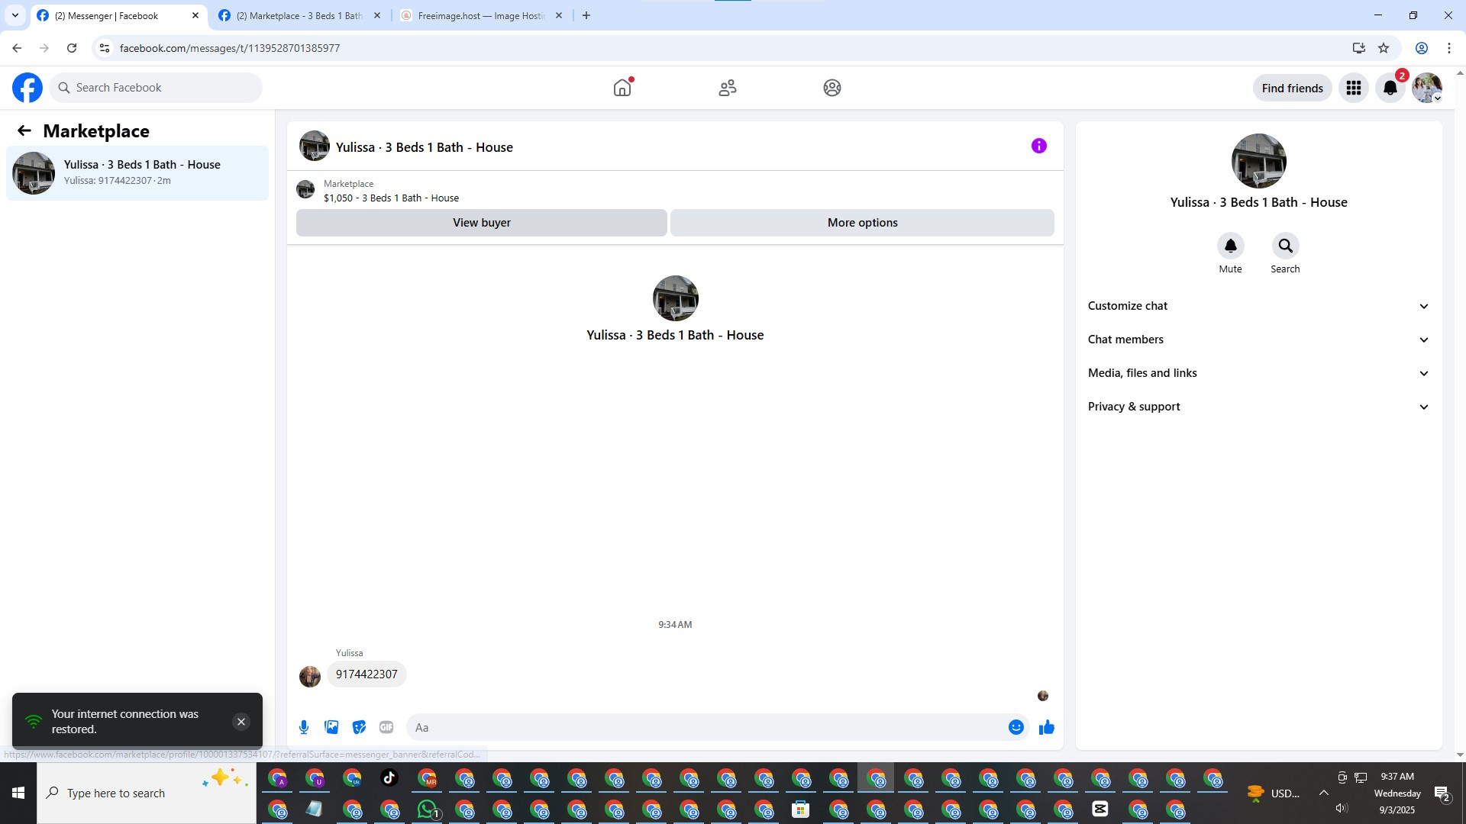Image resolution: width=1466 pixels, height=824 pixels.
Task: Open the $1,050 - 3 Beds 1 Bath listing link
Action: pos(391,198)
